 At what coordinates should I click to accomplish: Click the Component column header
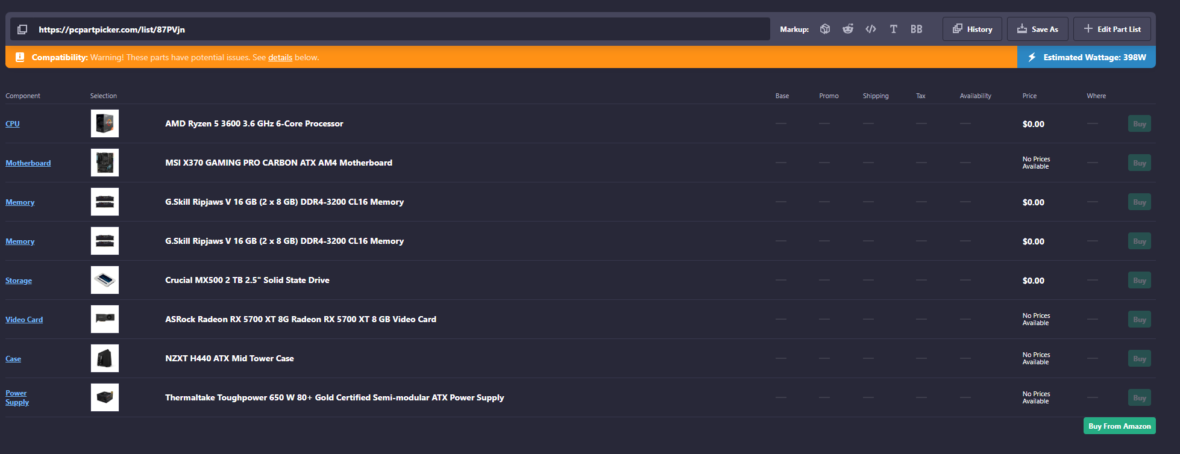tap(23, 96)
